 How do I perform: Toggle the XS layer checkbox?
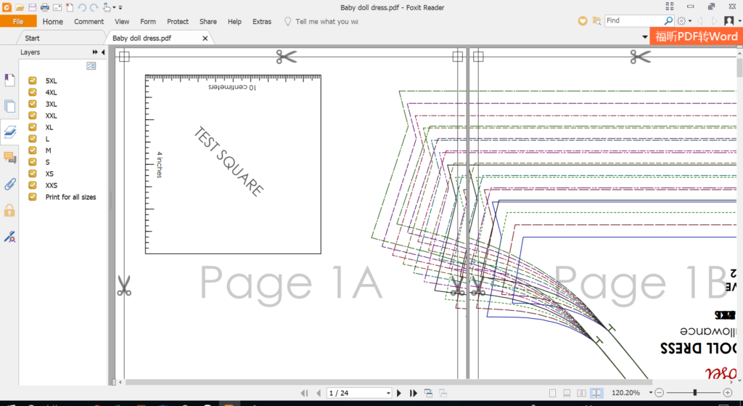32,174
